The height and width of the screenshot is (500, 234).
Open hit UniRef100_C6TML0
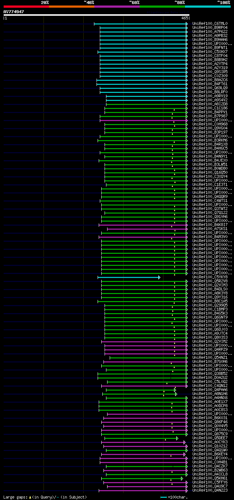point(210,24)
